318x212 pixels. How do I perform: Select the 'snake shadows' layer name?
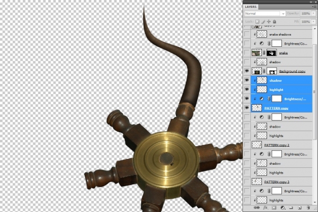pyautogui.click(x=280, y=35)
